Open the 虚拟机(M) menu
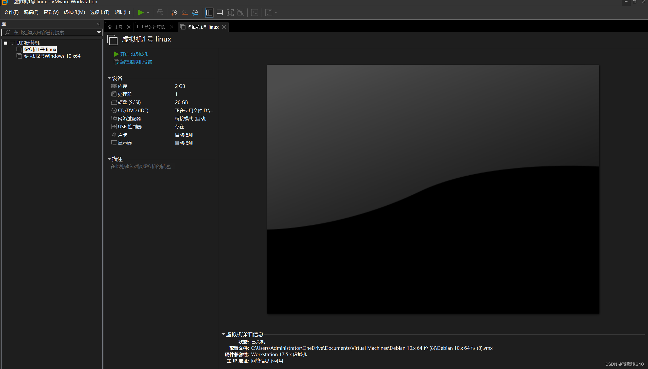Screen dimensions: 648x369 74,12
